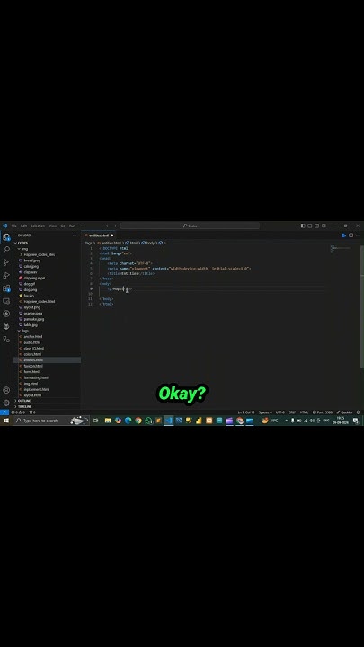Viewport: 364px width, 647px height.
Task: Click the Port: 5500 Live Server item
Action: pos(323,412)
